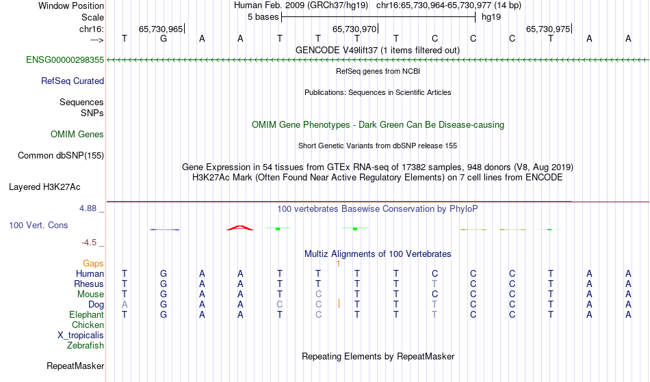Click the Human Feb. 2009 (GRCh37/hg19) title

(301, 5)
